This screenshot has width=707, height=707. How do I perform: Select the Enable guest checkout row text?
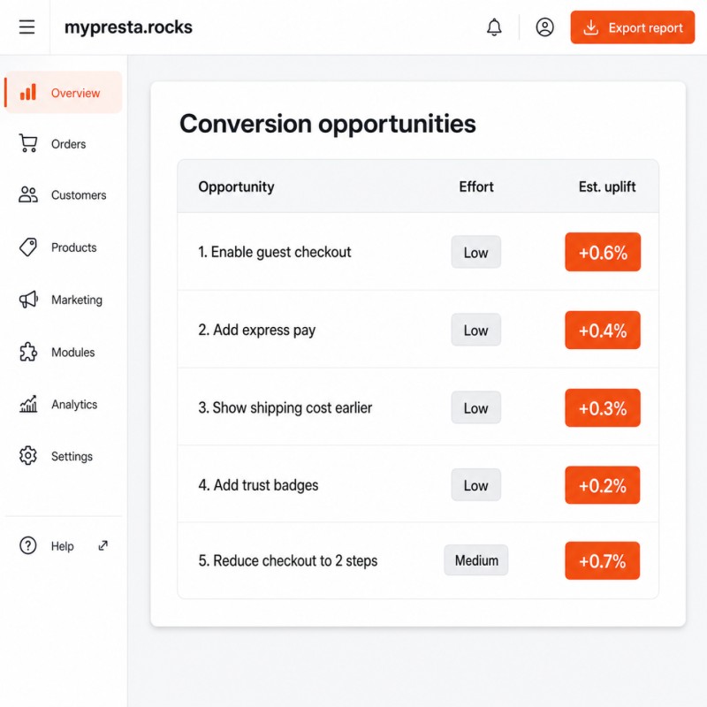[x=274, y=252]
